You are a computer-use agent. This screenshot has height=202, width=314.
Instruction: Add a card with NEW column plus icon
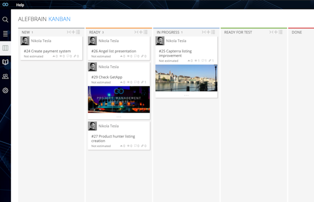tap(73, 32)
